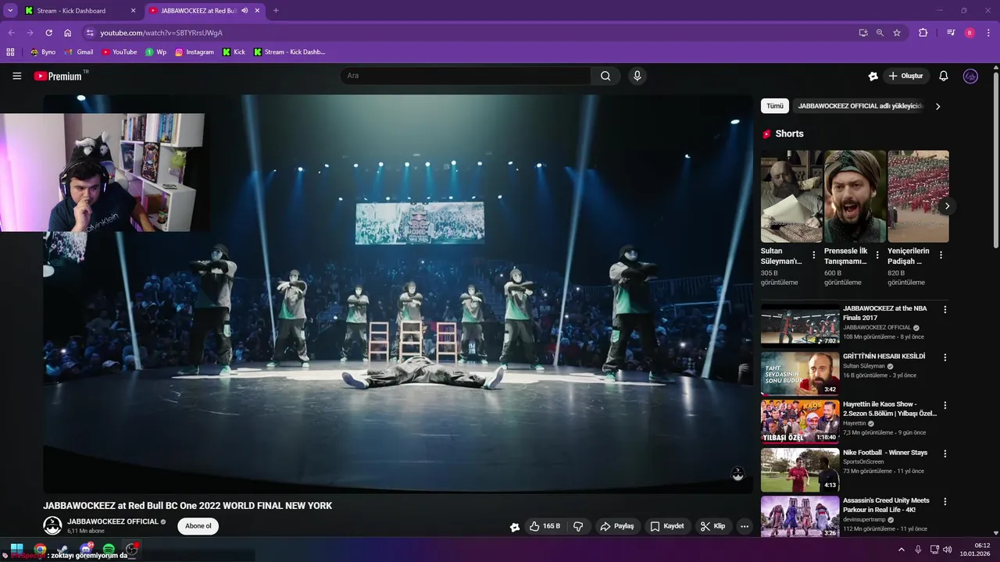Open Chrome home page button
The width and height of the screenshot is (1000, 562).
(68, 33)
